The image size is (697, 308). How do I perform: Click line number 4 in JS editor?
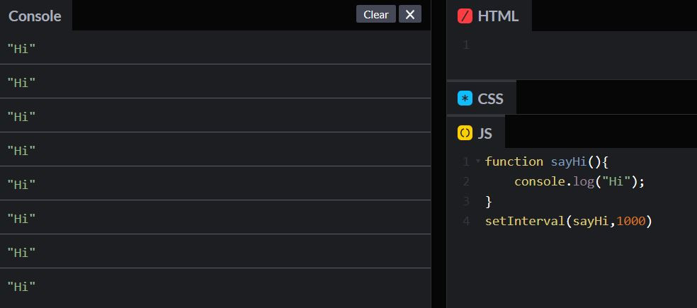coord(465,221)
